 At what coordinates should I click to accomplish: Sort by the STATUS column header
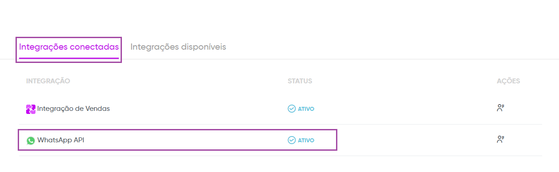300,81
